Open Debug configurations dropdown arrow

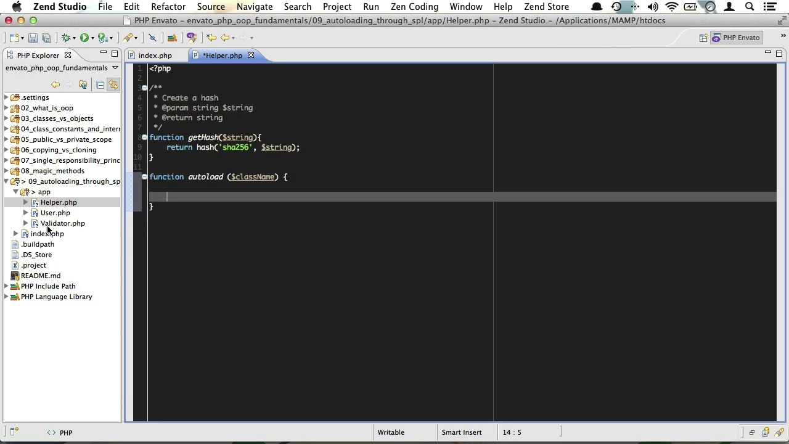click(x=73, y=38)
